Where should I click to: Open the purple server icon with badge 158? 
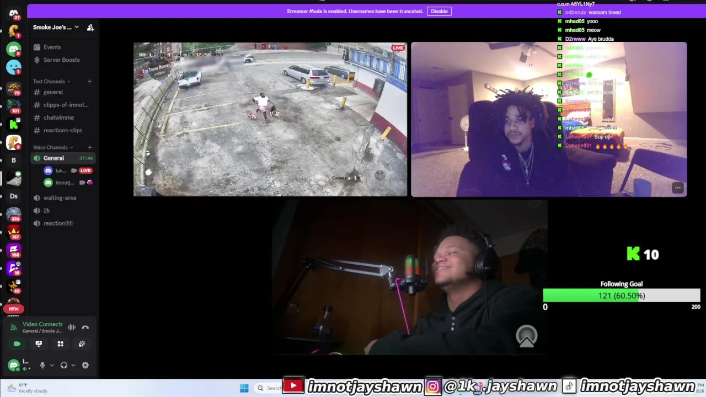coord(14,250)
